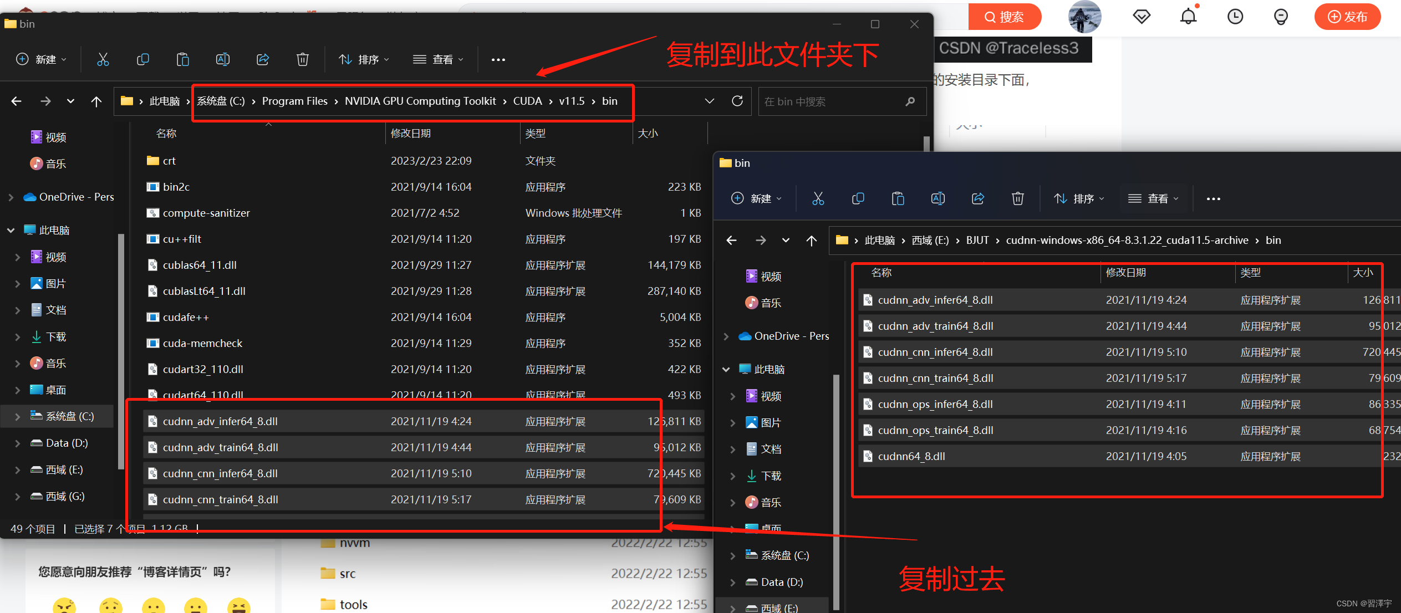Open CSDN notification bell
The width and height of the screenshot is (1401, 613).
[x=1188, y=16]
